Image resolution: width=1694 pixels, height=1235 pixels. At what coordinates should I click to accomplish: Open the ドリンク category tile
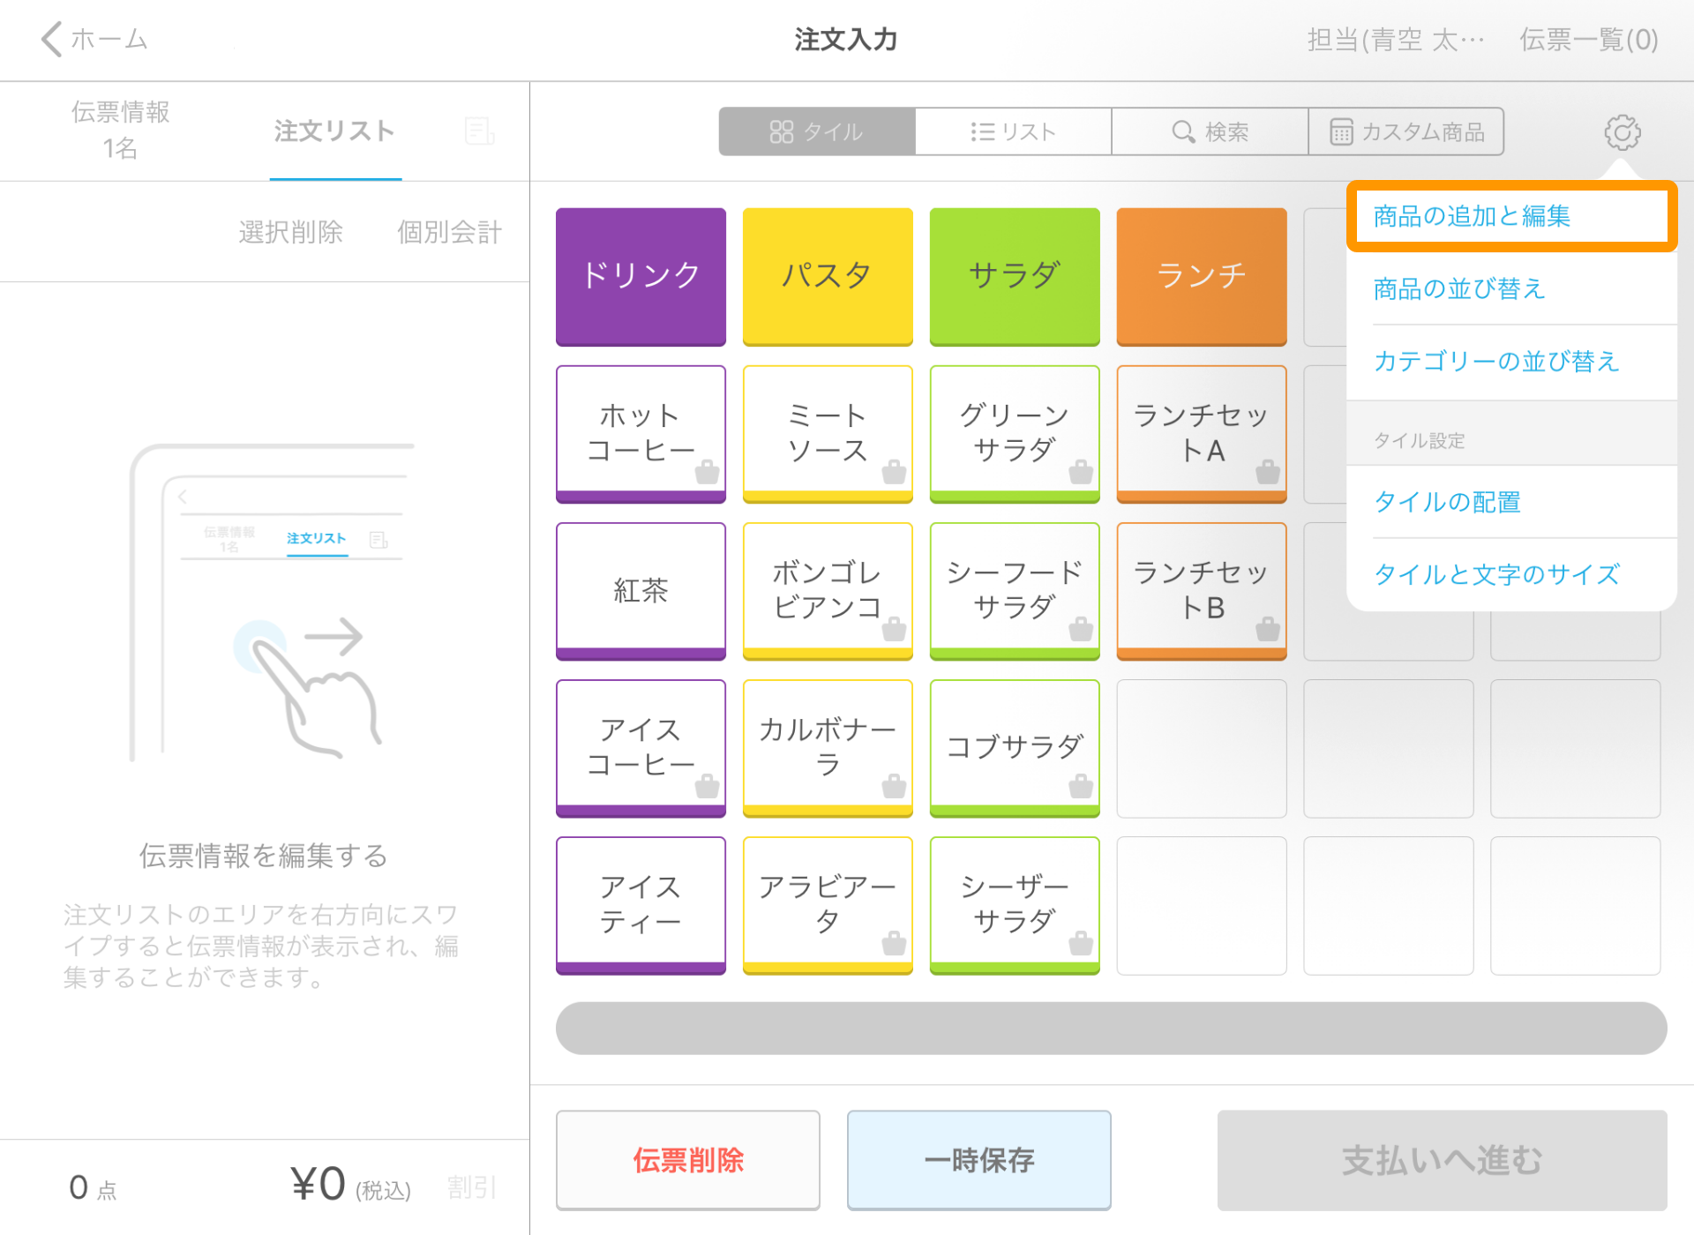pos(640,276)
